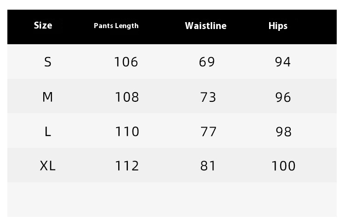Click the Size column header

[x=43, y=25]
